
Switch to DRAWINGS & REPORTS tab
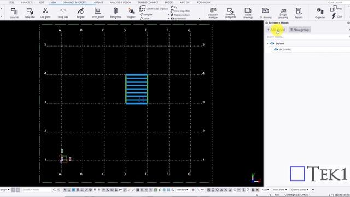click(74, 2)
